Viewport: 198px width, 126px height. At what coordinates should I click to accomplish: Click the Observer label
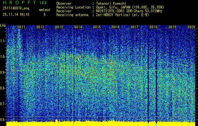(64, 3)
